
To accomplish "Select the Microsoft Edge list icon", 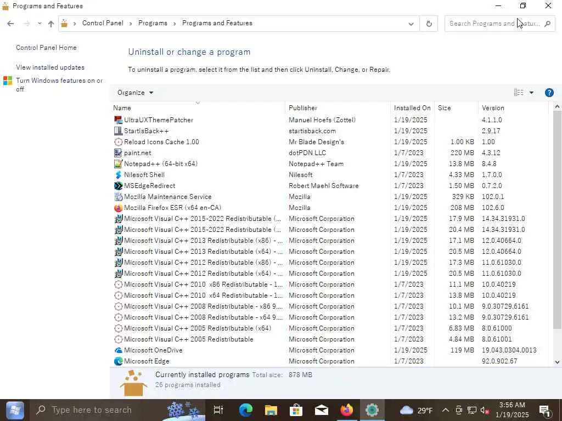I will coord(118,361).
